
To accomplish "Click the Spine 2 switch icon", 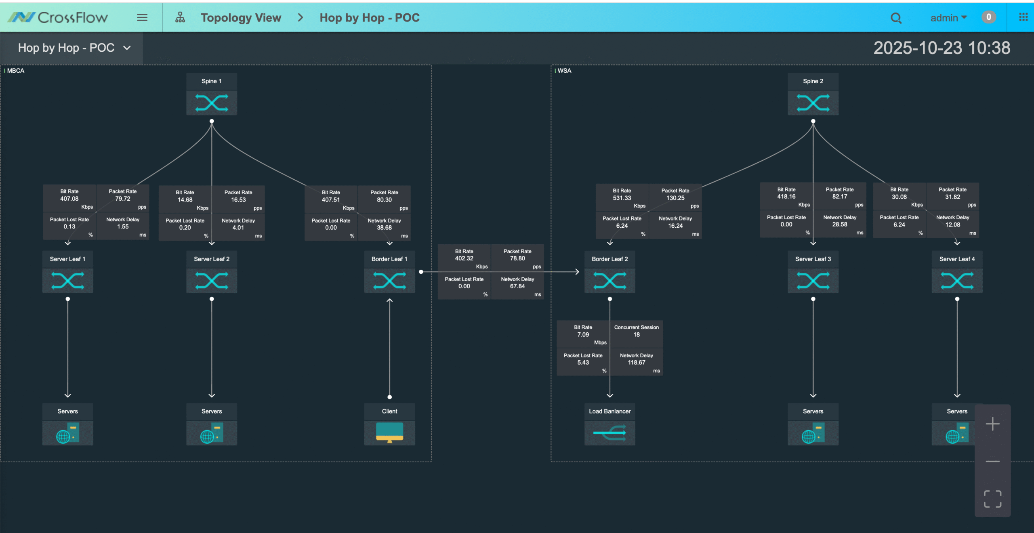I will (x=813, y=103).
